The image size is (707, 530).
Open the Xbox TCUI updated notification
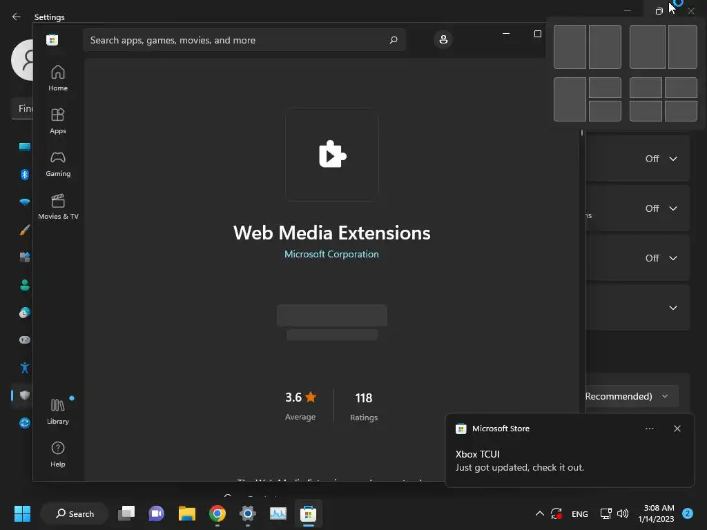point(570,451)
